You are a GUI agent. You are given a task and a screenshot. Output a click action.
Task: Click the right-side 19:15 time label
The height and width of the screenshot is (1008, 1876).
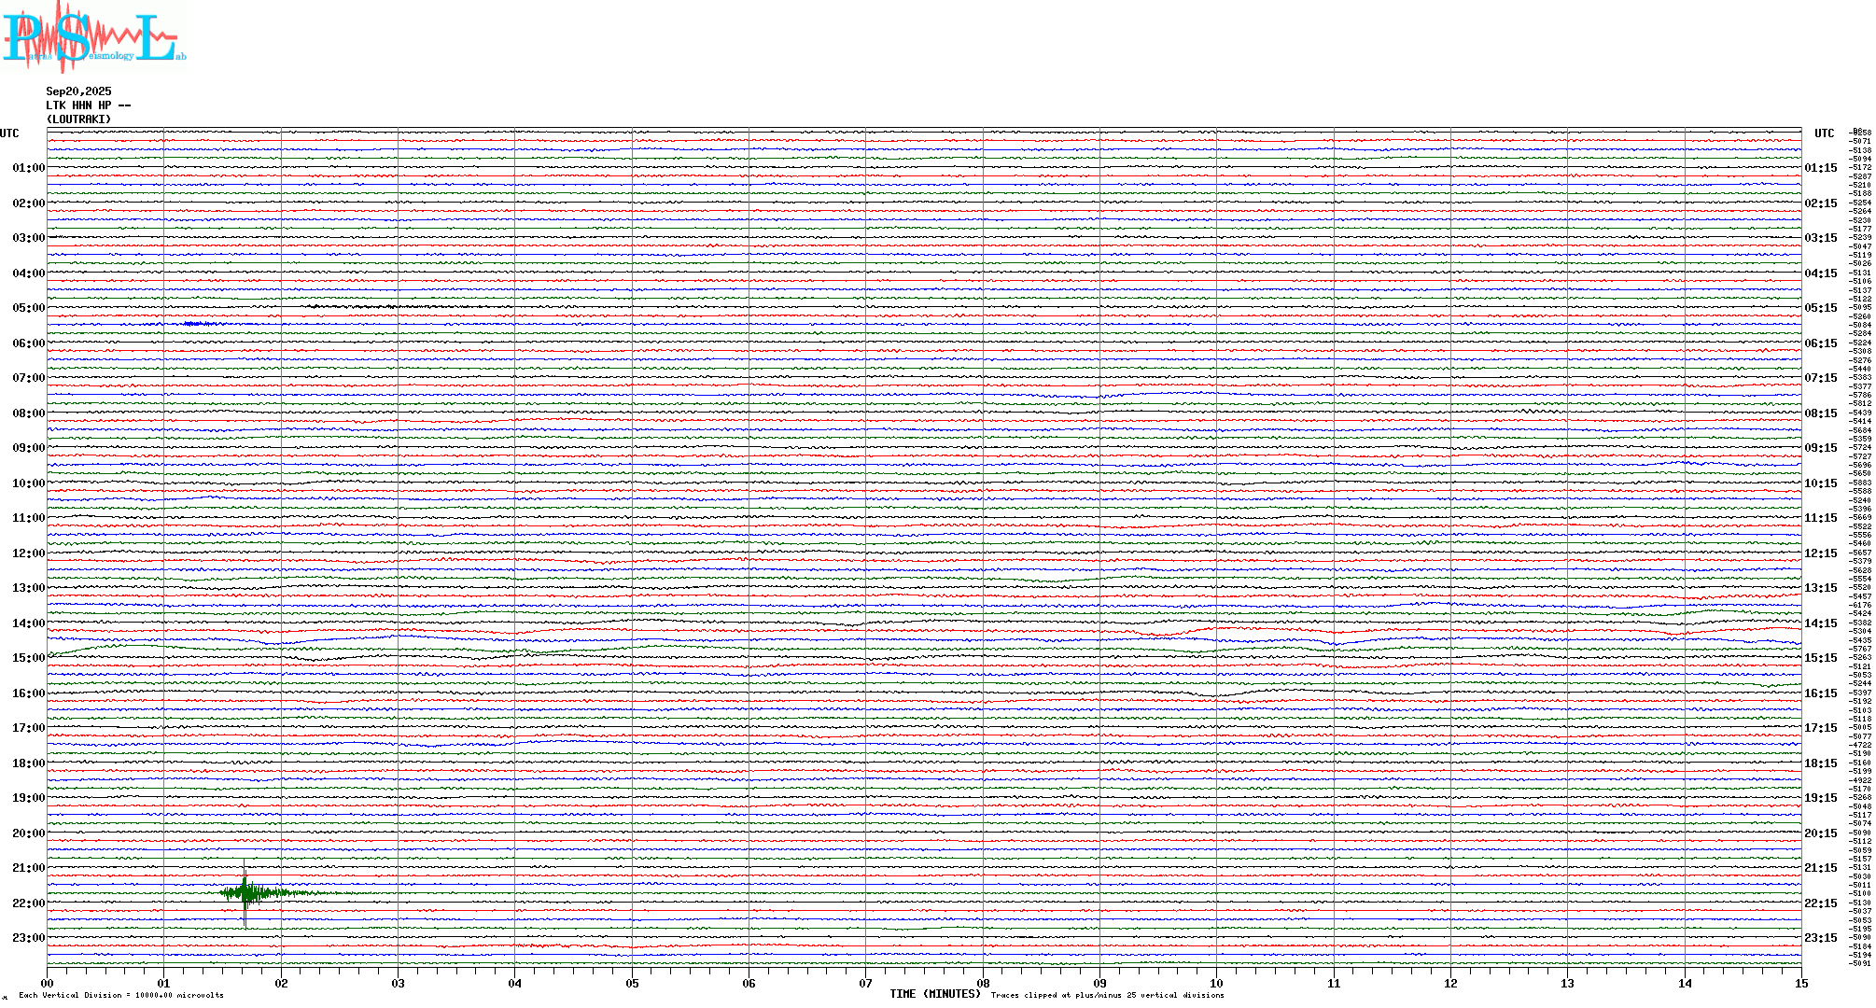[x=1821, y=798]
